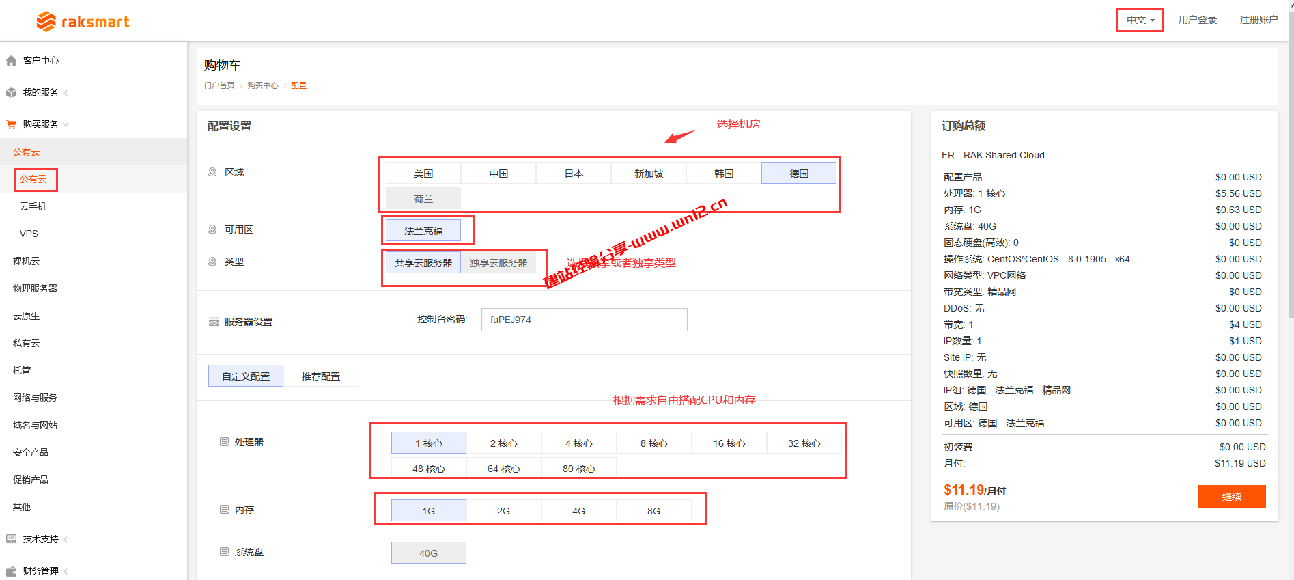The height and width of the screenshot is (580, 1294).
Task: Click the list icon beside 处理器
Action: click(224, 442)
